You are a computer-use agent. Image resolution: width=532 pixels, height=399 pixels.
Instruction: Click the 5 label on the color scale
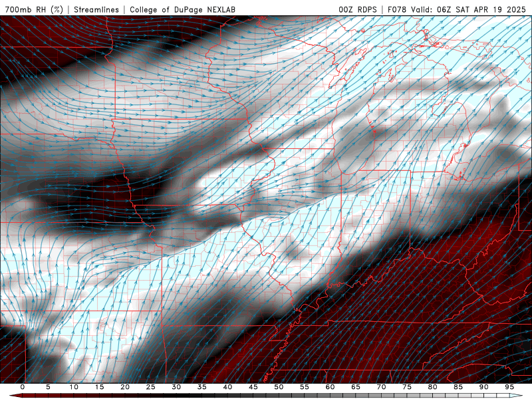(x=48, y=387)
